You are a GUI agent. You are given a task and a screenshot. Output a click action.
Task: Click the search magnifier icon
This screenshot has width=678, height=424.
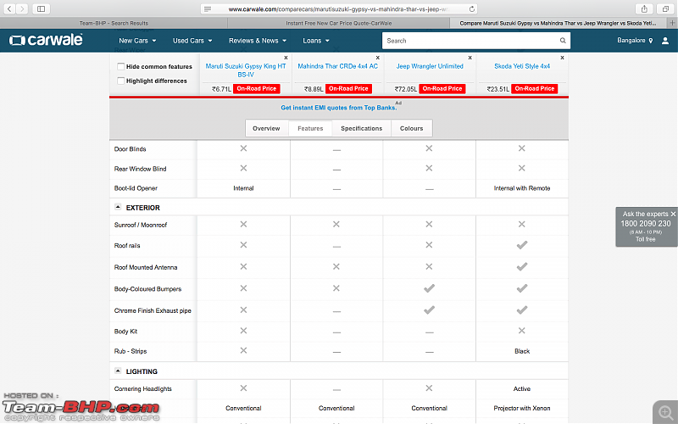[x=563, y=41]
